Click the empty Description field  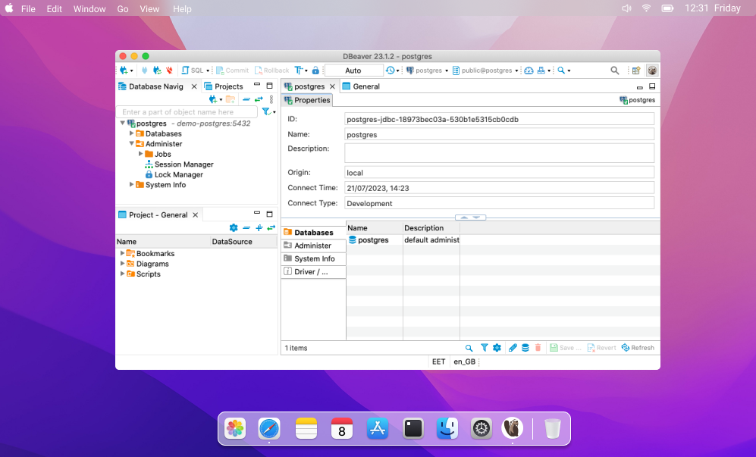(x=500, y=153)
